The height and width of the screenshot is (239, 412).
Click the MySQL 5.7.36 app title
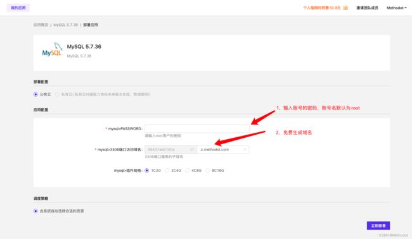click(x=84, y=47)
